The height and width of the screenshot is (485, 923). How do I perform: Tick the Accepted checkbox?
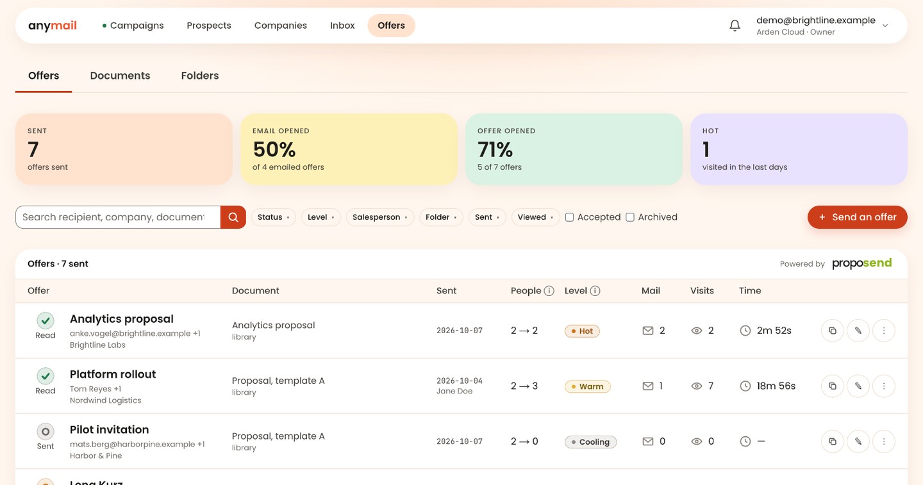tap(569, 217)
